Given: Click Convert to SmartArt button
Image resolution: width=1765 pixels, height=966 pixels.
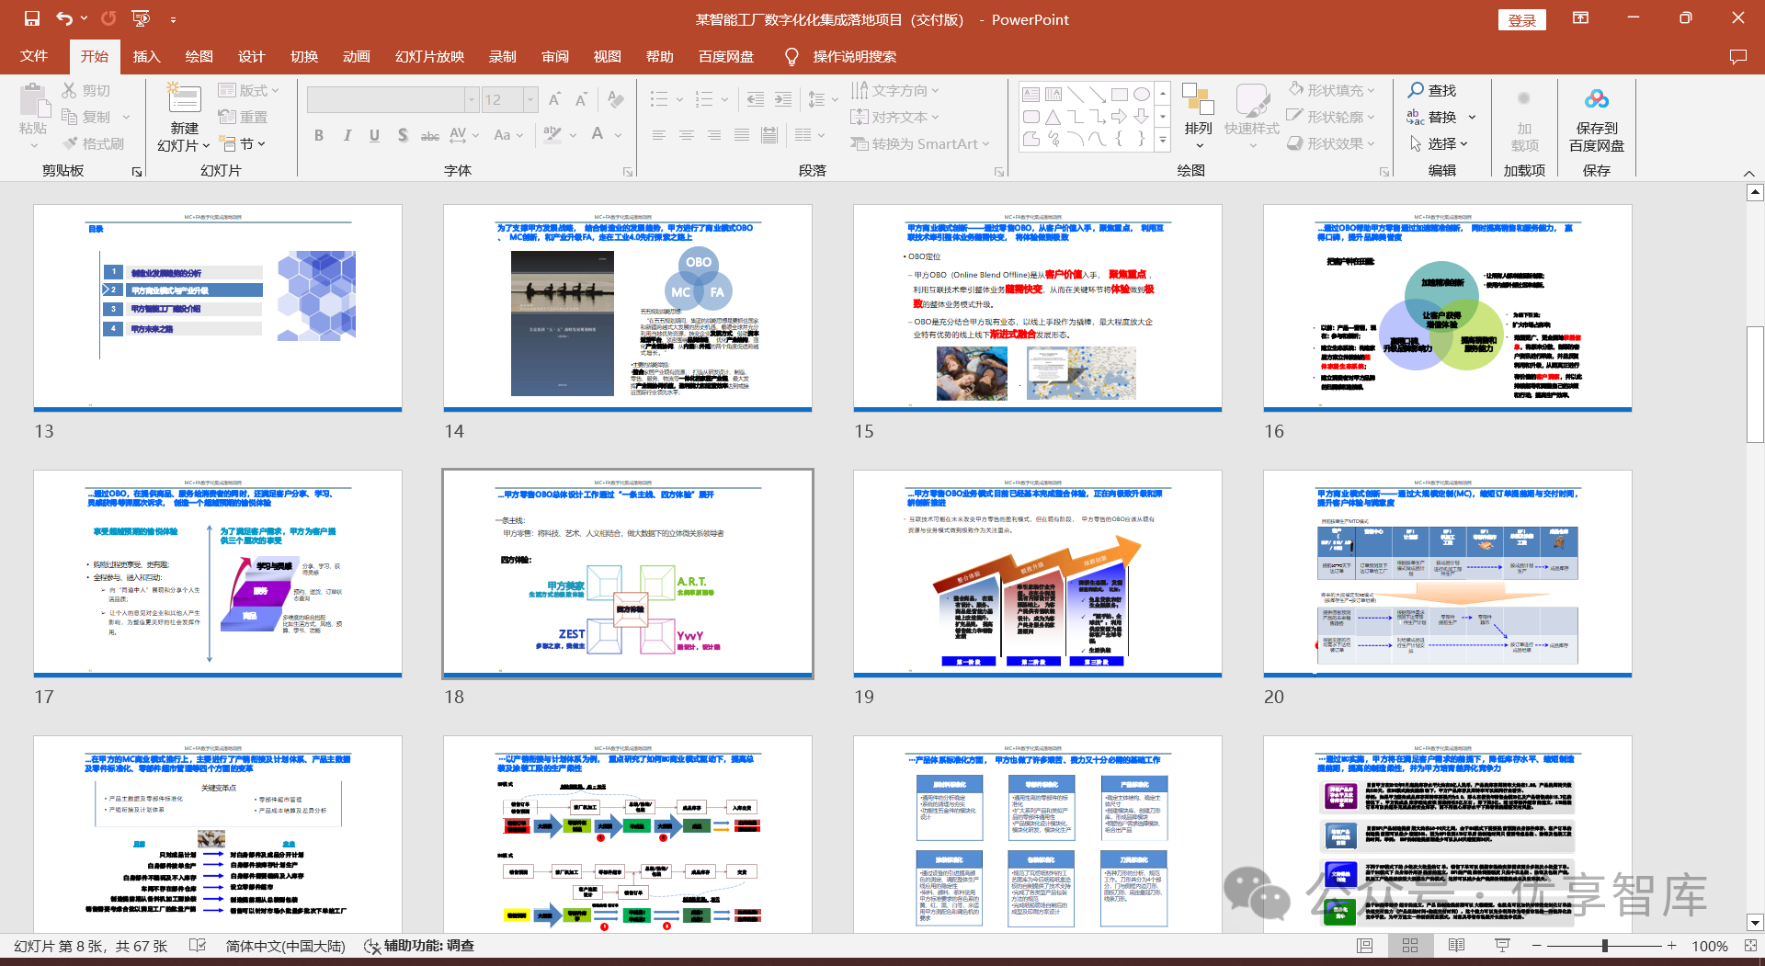Looking at the screenshot, I should [920, 143].
